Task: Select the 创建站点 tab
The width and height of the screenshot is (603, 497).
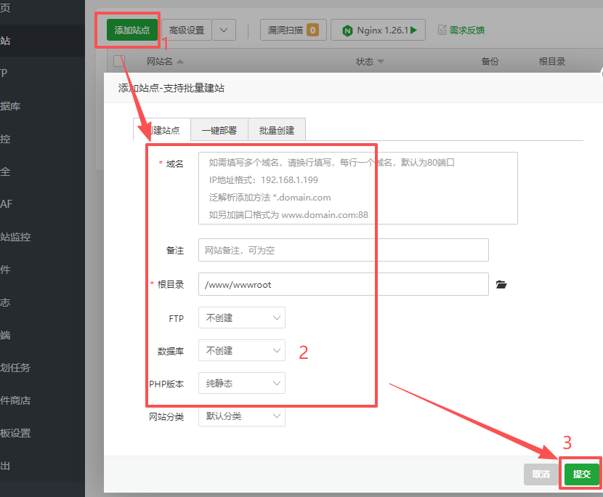Action: (162, 130)
